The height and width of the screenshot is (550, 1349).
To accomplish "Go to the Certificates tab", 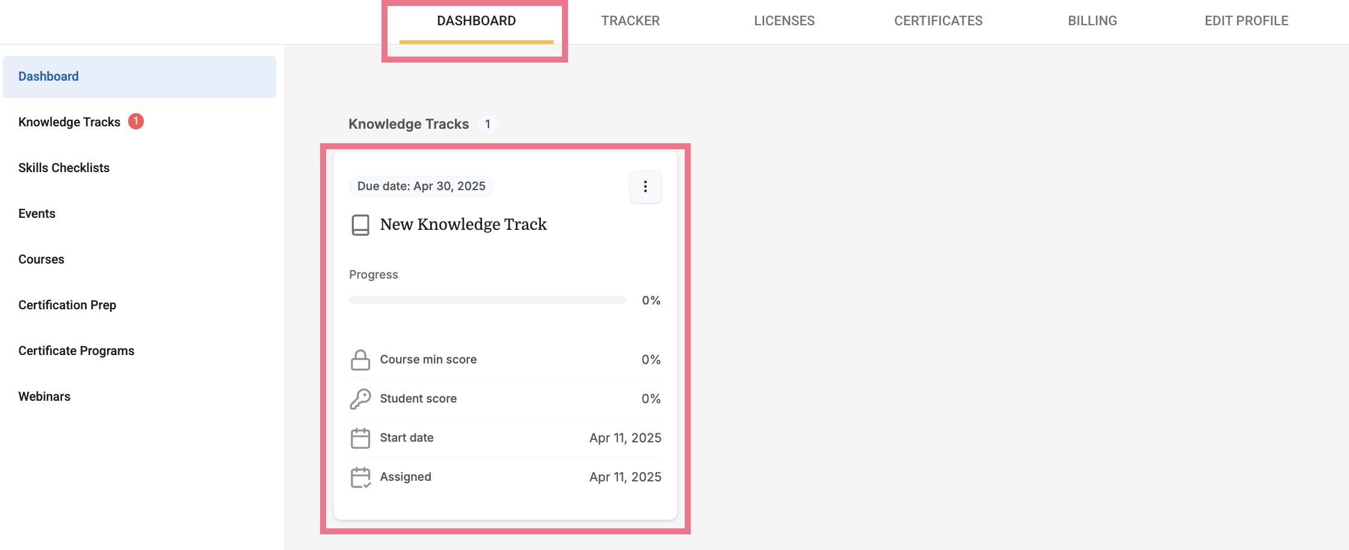I will click(938, 21).
